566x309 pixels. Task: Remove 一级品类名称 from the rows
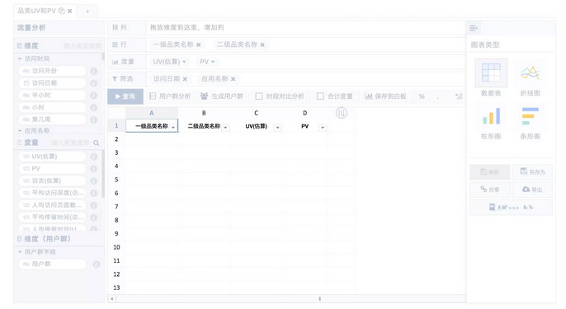click(x=199, y=44)
